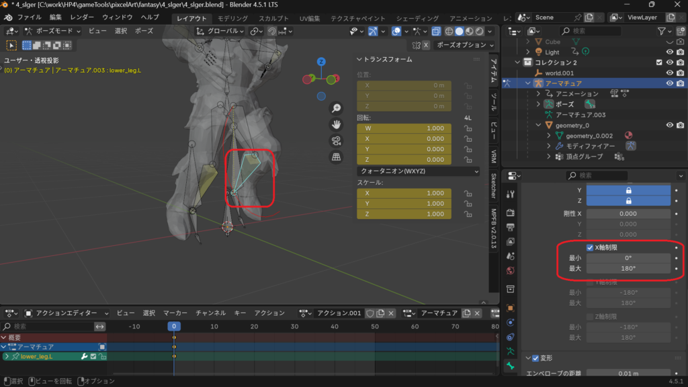This screenshot has height=387, width=688.
Task: Open the World properties tab icon
Action: pyautogui.click(x=511, y=271)
